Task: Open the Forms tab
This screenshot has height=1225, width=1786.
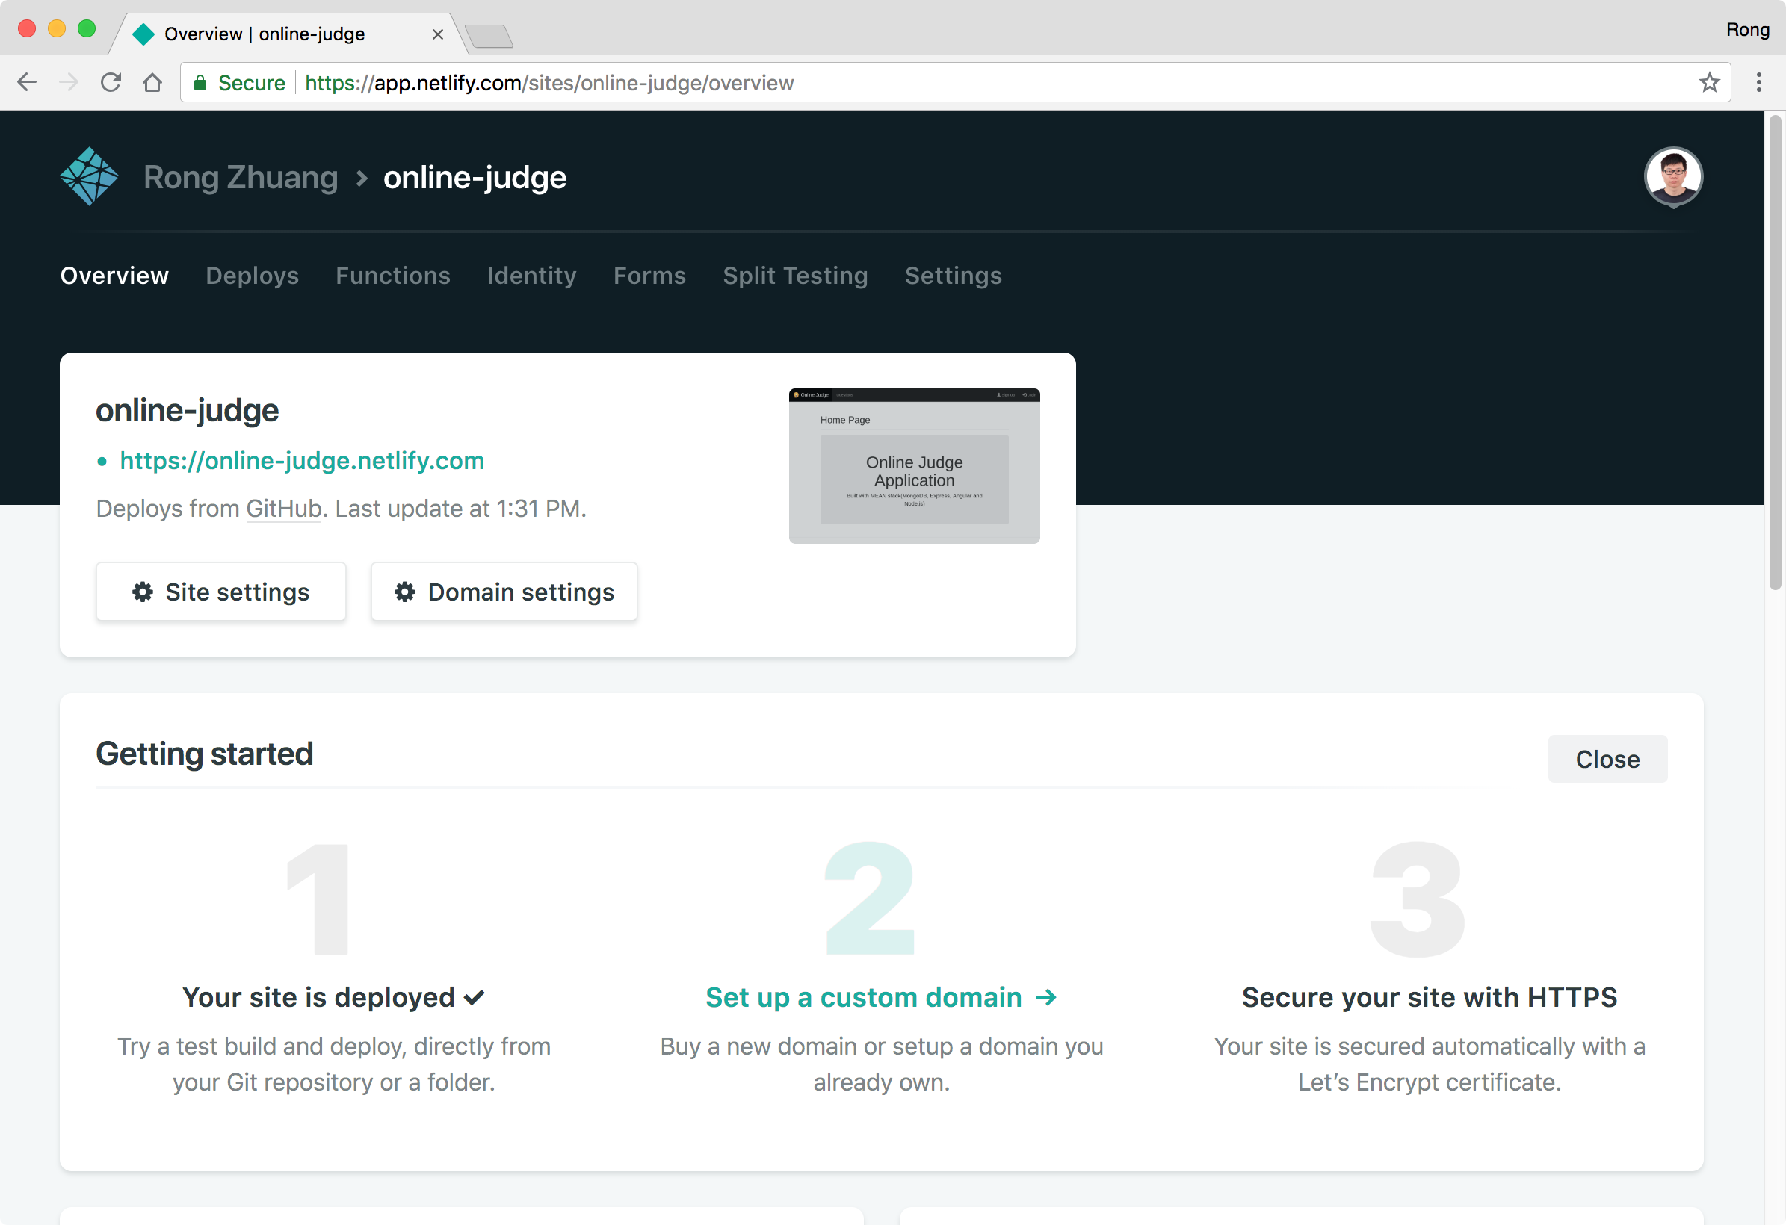Action: (649, 275)
